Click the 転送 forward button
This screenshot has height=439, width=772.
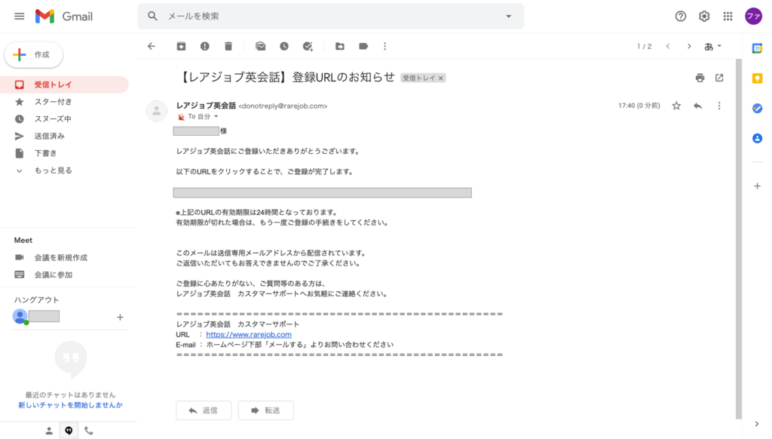(x=266, y=410)
